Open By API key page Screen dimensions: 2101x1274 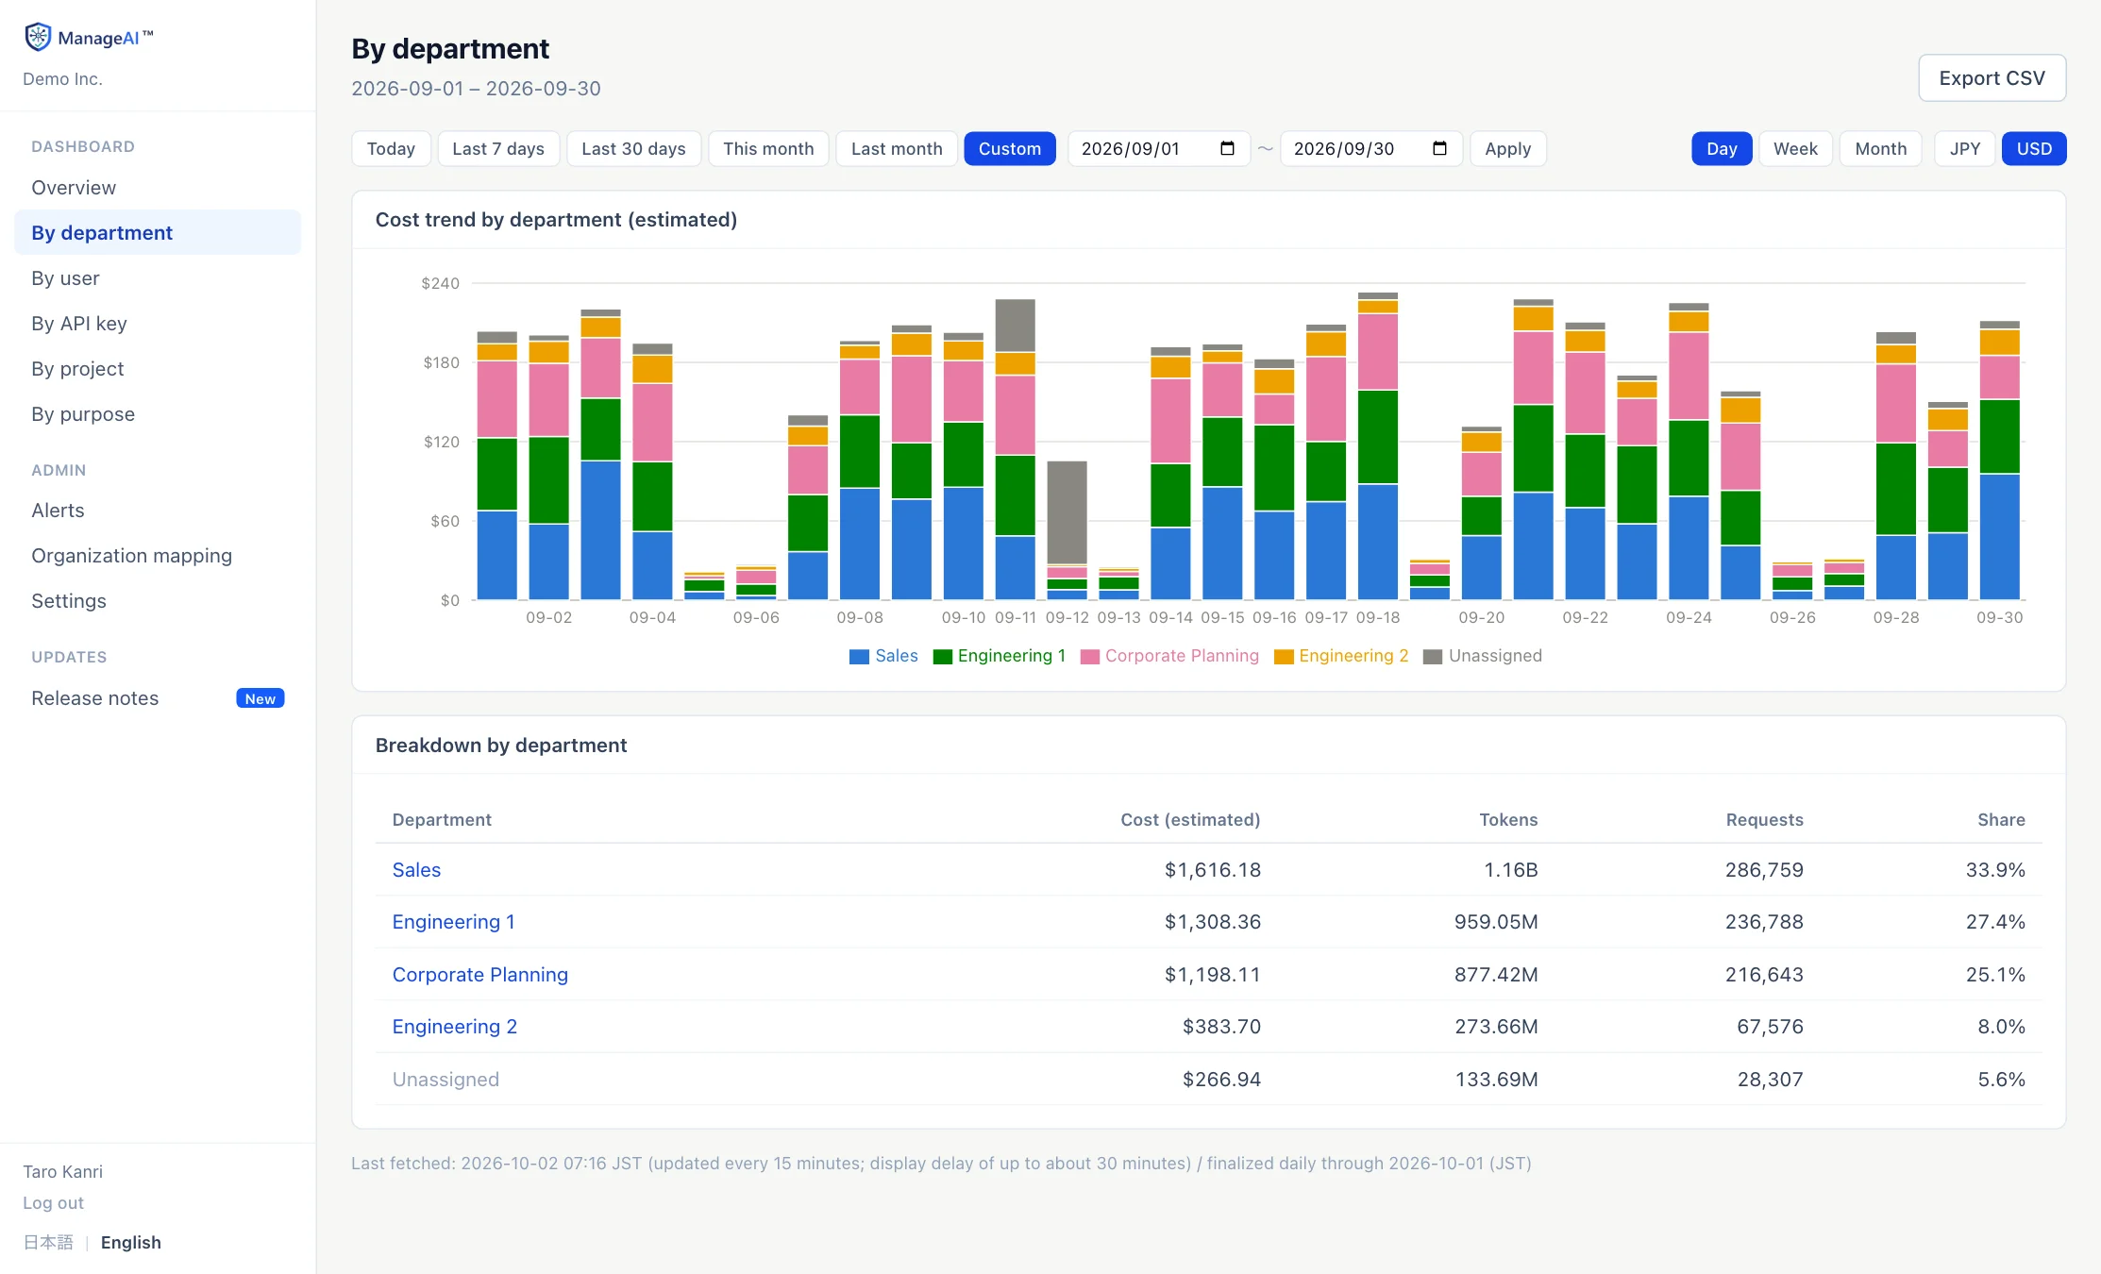pos(158,323)
